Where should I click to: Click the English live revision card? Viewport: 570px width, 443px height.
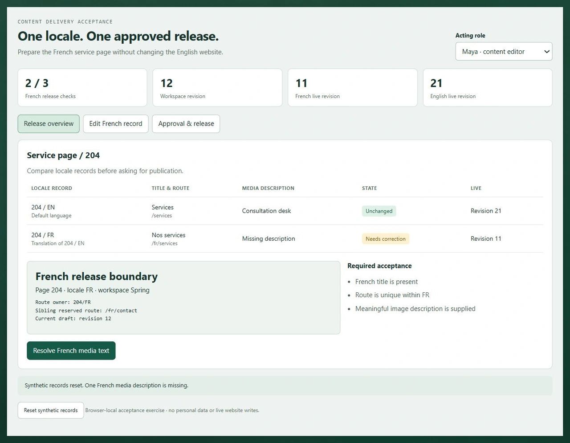pos(488,87)
